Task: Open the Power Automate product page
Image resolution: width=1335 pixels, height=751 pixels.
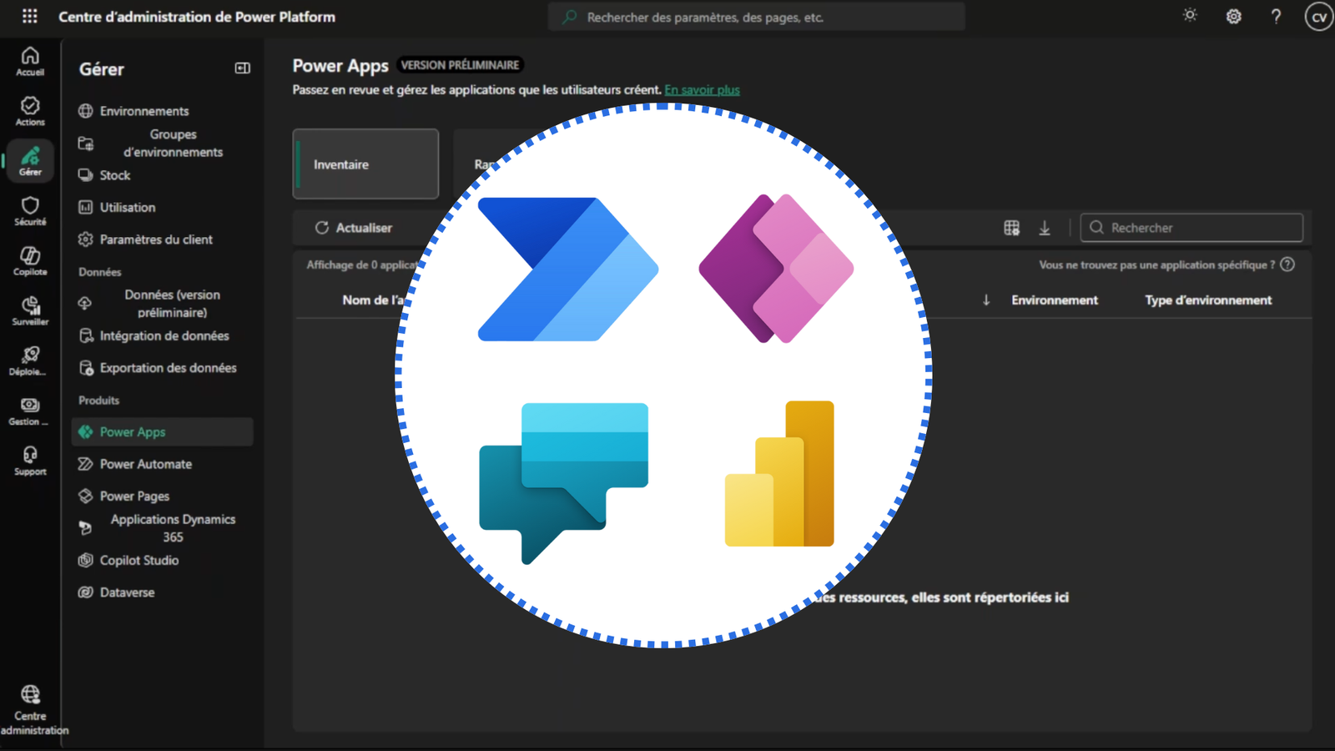Action: (x=145, y=464)
